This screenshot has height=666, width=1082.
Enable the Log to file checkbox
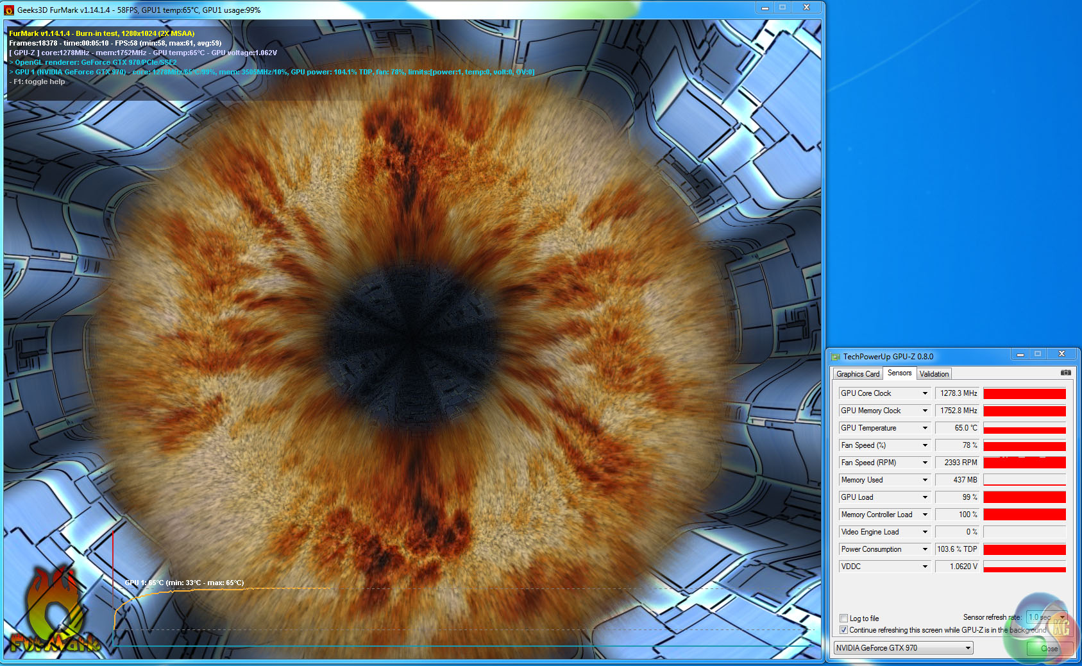coord(844,619)
